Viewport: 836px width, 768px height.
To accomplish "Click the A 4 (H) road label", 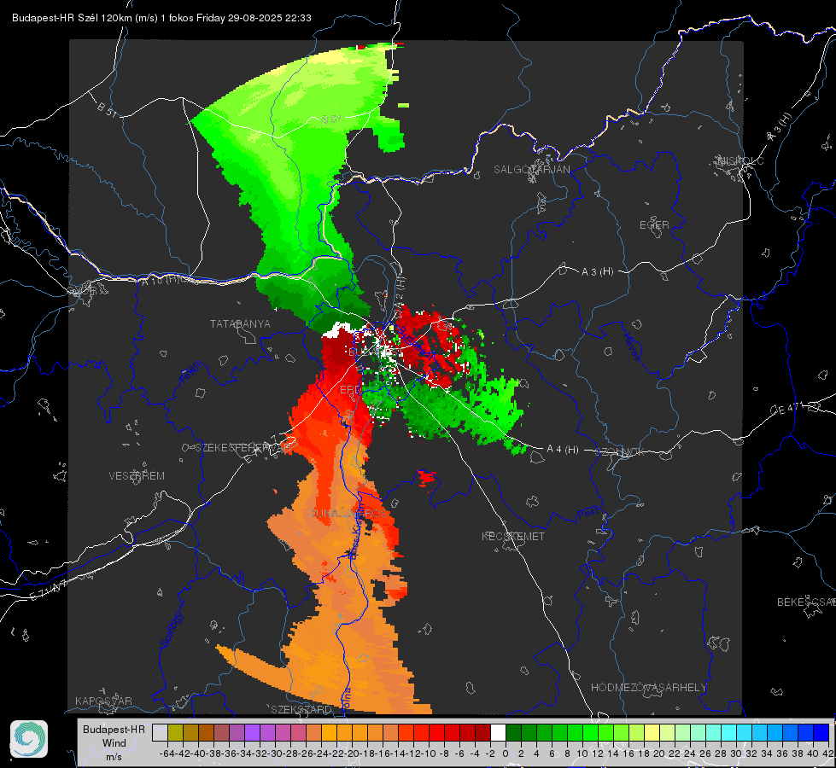I will point(563,450).
